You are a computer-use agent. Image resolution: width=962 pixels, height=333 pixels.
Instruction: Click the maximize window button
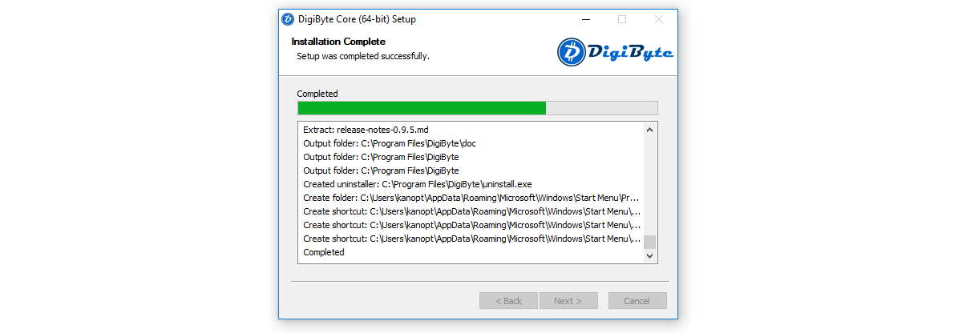622,19
